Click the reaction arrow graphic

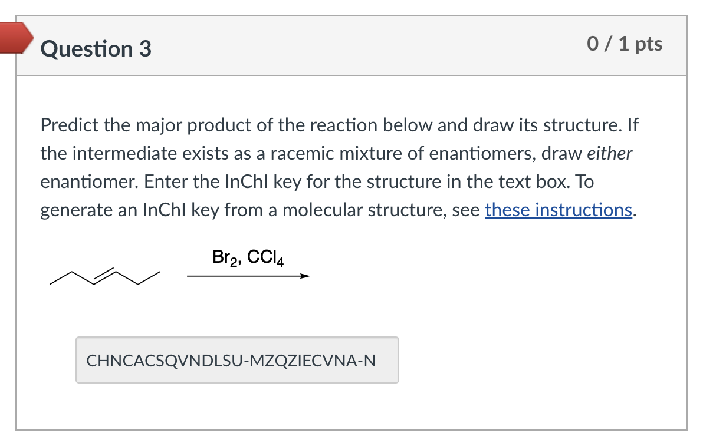248,275
